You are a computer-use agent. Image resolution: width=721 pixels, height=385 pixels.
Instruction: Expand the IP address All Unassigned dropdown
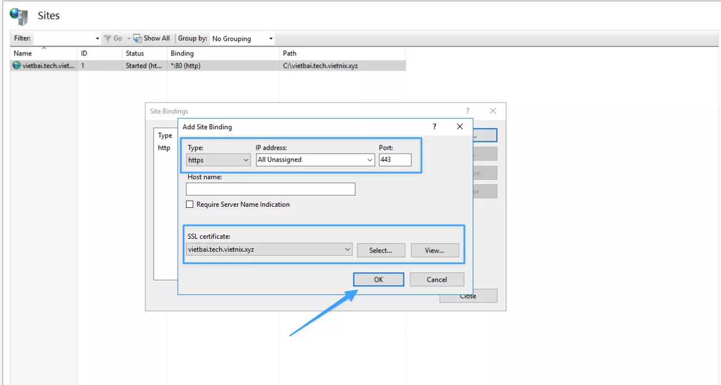(315, 160)
